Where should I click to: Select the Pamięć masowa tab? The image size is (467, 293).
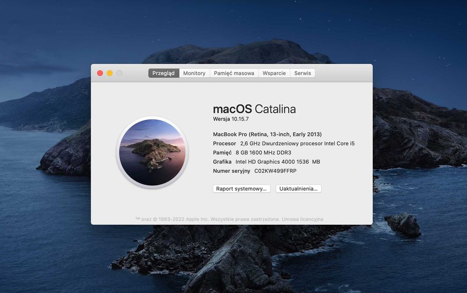pyautogui.click(x=234, y=73)
